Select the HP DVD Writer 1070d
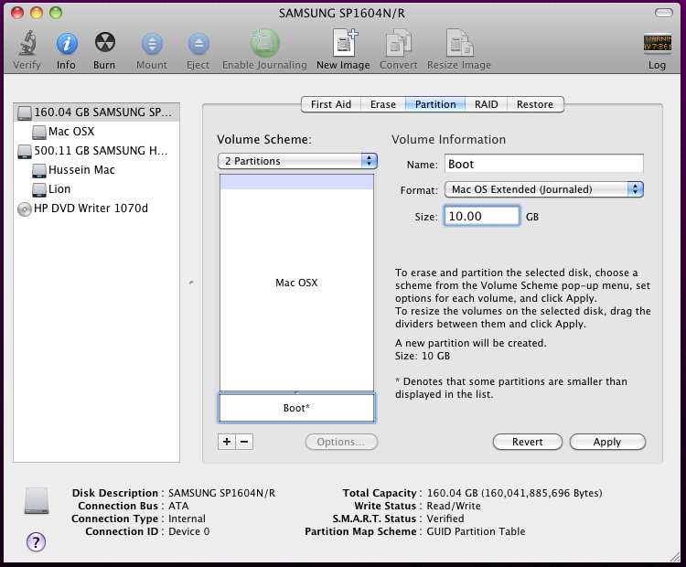 pyautogui.click(x=97, y=209)
